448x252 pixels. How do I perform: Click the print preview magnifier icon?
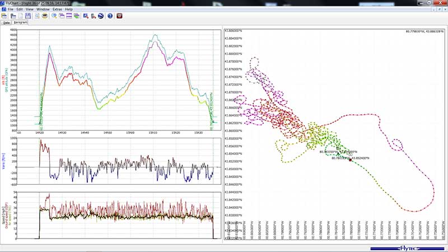pyautogui.click(x=37, y=16)
